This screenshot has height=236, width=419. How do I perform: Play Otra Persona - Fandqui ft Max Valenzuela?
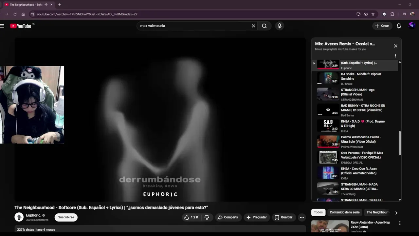click(x=355, y=157)
